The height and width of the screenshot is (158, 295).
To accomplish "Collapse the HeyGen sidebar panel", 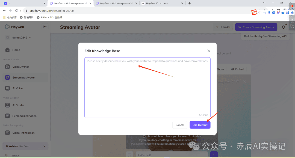I will (x=45, y=27).
